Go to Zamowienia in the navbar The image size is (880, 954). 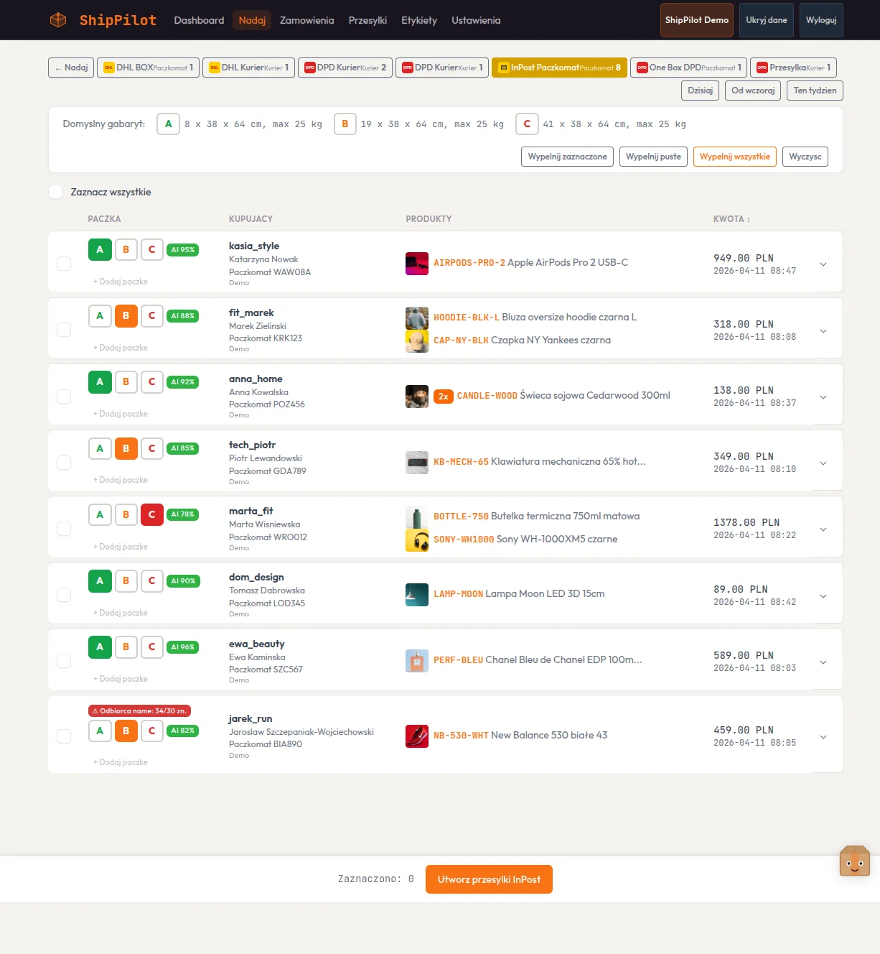point(307,20)
